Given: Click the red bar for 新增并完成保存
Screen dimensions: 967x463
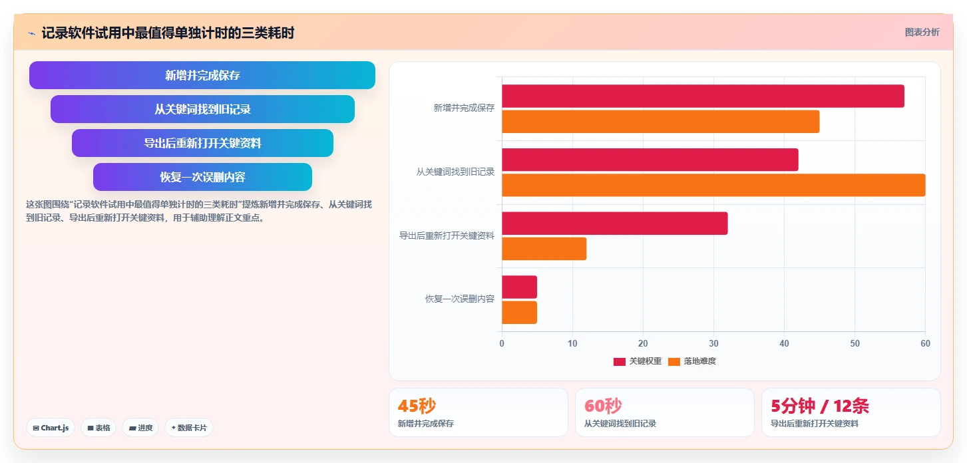Looking at the screenshot, I should (703, 96).
